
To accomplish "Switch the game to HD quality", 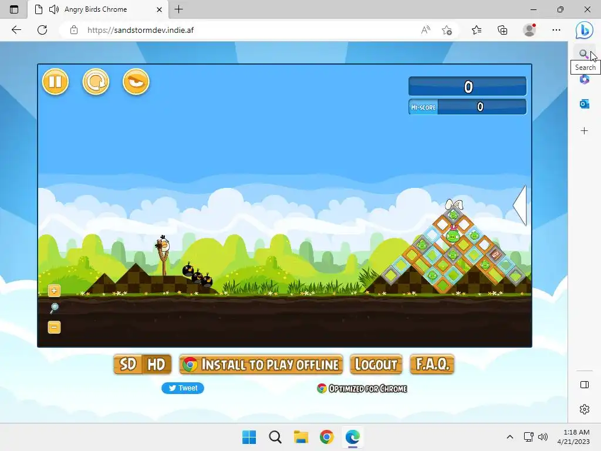I will coord(157,364).
